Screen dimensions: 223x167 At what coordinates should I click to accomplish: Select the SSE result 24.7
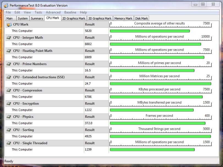[88, 84]
